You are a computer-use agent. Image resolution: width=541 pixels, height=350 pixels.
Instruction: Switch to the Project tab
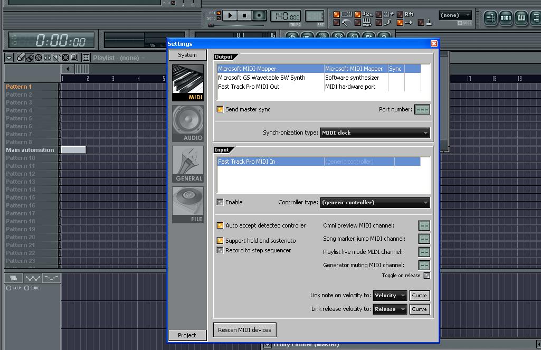click(x=187, y=335)
